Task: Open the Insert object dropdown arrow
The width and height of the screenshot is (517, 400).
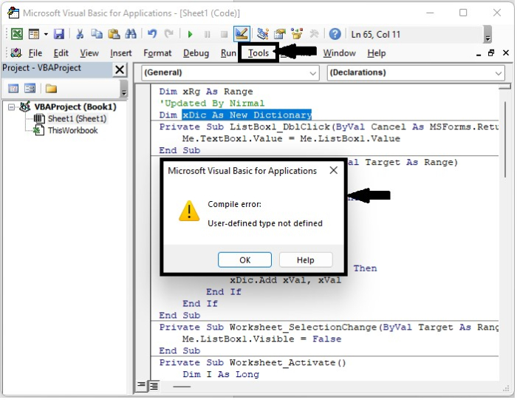Action: [x=46, y=34]
